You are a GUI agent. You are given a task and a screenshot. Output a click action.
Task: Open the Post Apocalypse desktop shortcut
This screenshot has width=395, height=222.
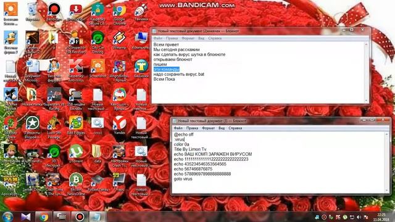[x=10, y=184]
